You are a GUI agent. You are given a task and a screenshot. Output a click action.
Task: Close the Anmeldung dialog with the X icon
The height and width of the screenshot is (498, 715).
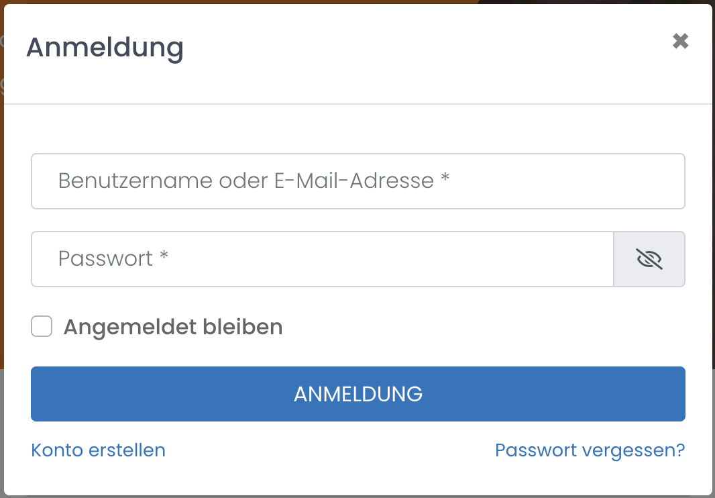680,42
